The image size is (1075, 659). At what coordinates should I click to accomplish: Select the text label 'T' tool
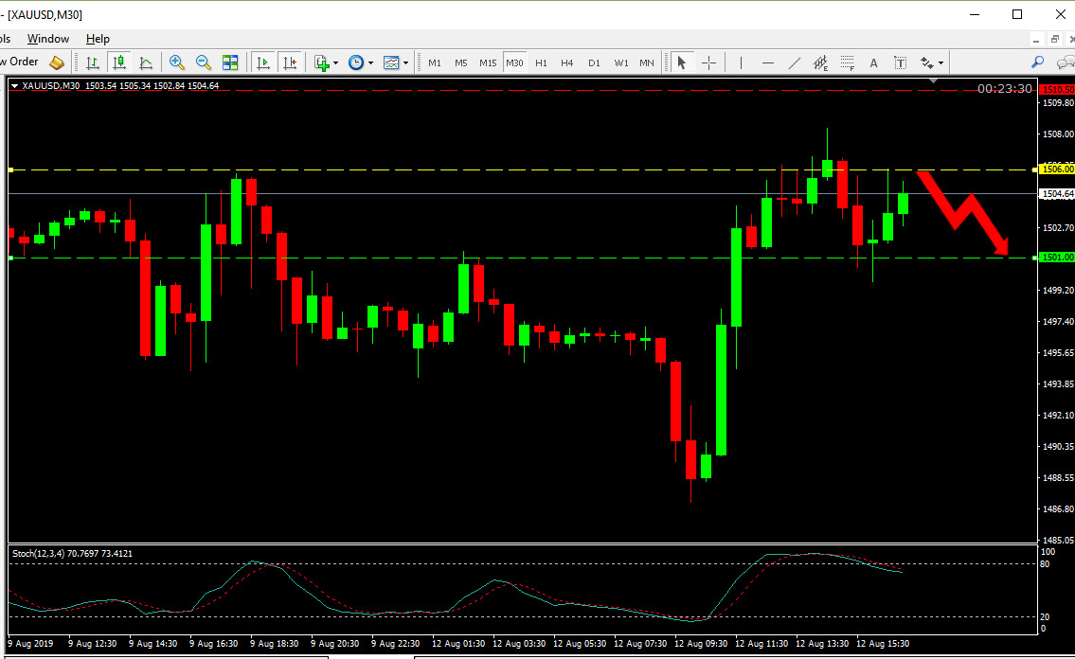pos(900,62)
